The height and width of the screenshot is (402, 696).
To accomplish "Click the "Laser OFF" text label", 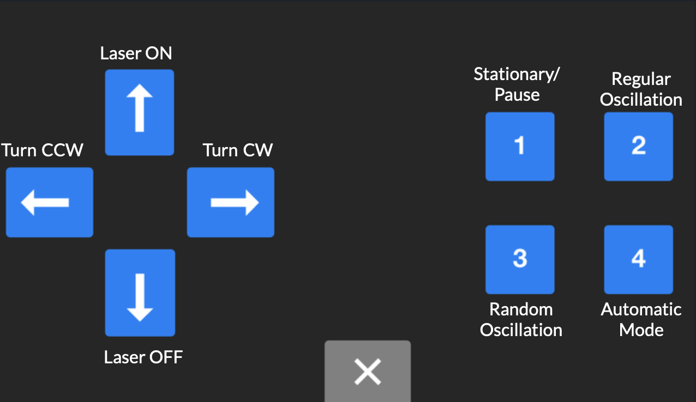I will click(143, 357).
